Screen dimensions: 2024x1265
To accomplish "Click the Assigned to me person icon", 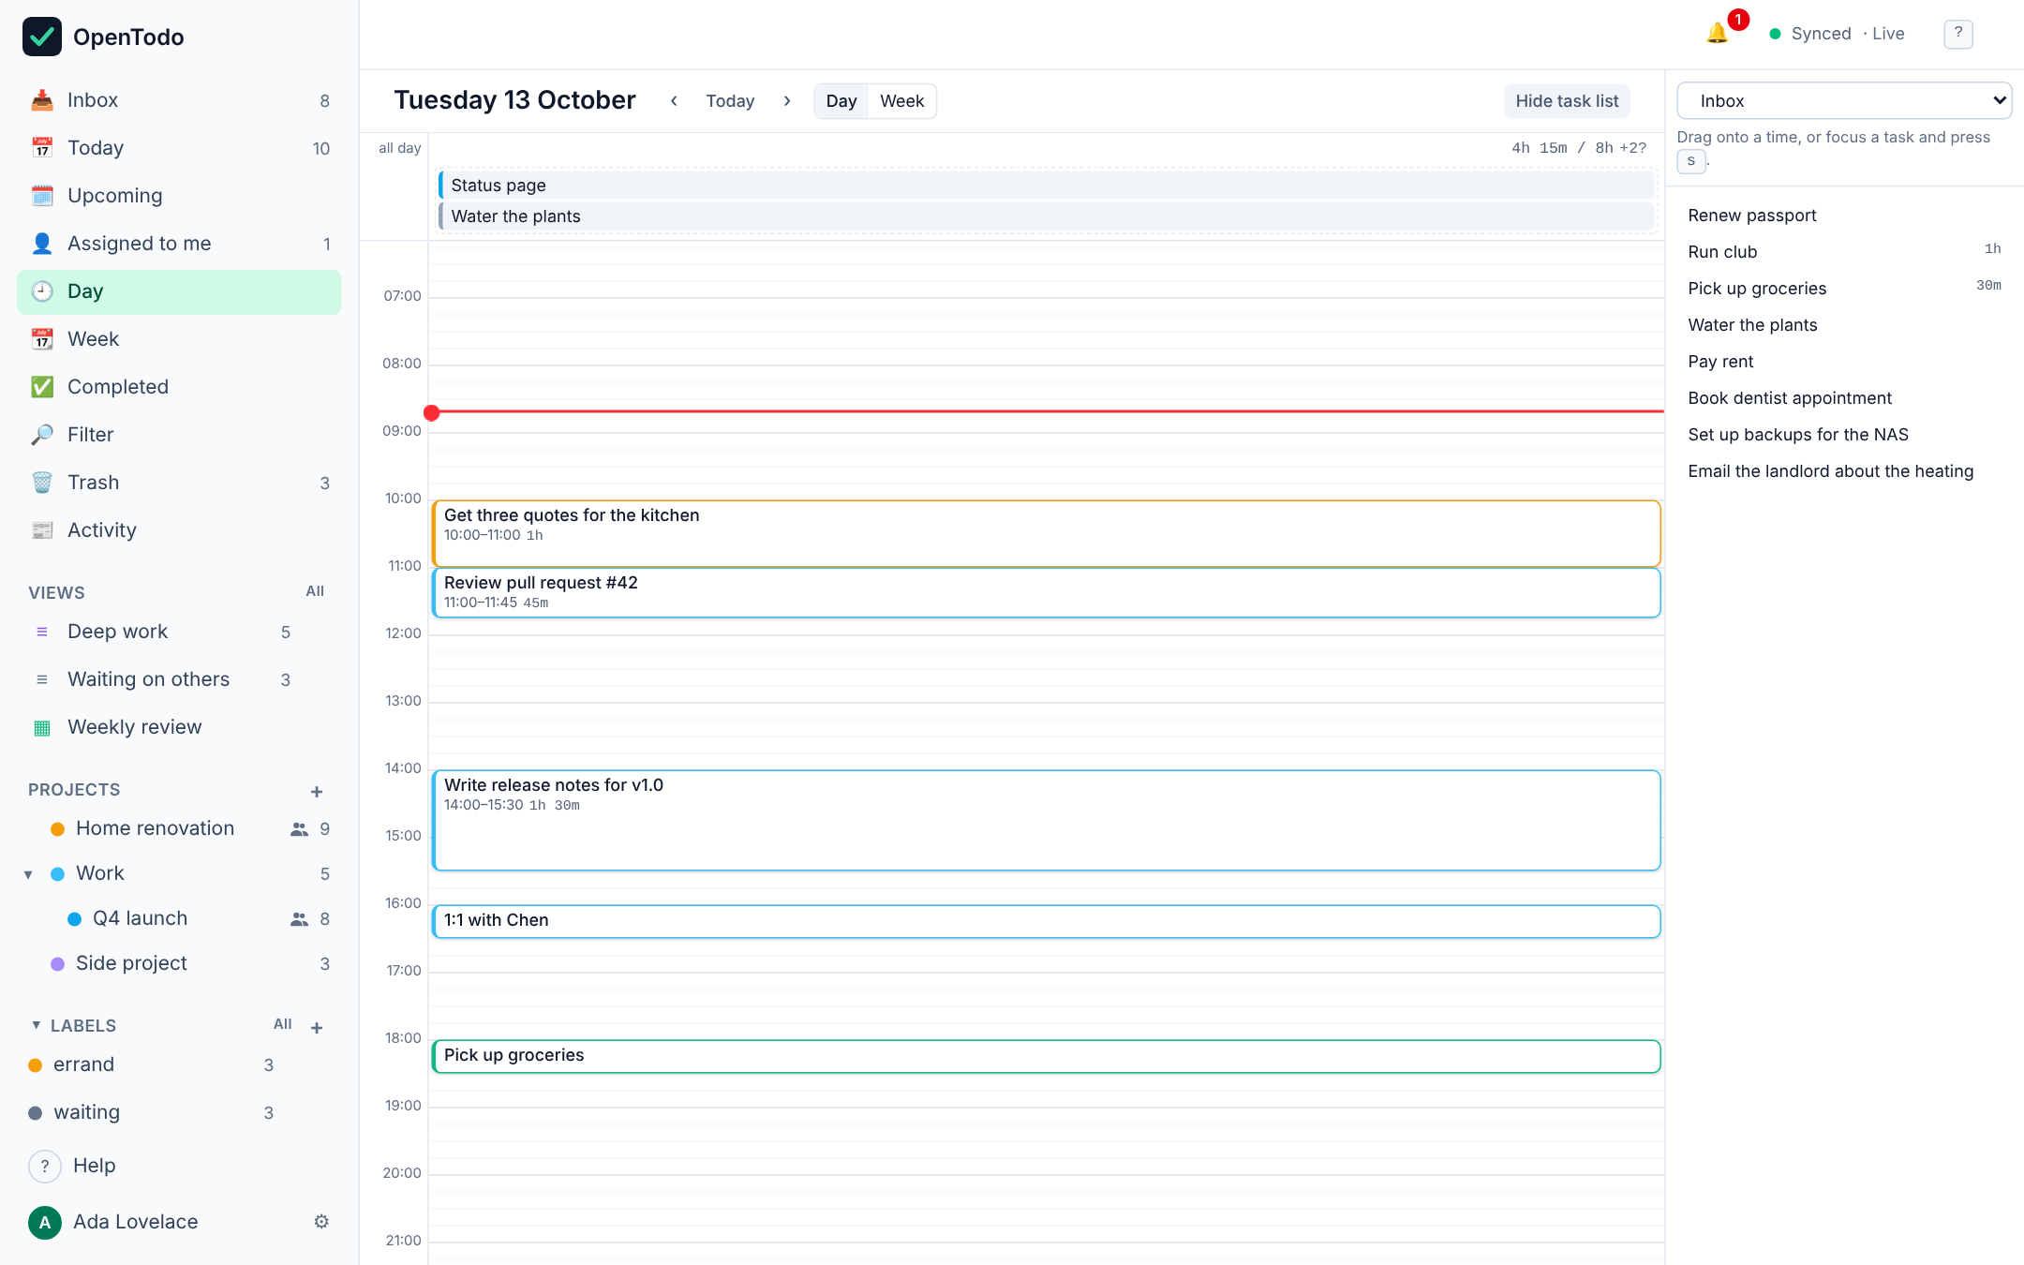I will coord(42,244).
